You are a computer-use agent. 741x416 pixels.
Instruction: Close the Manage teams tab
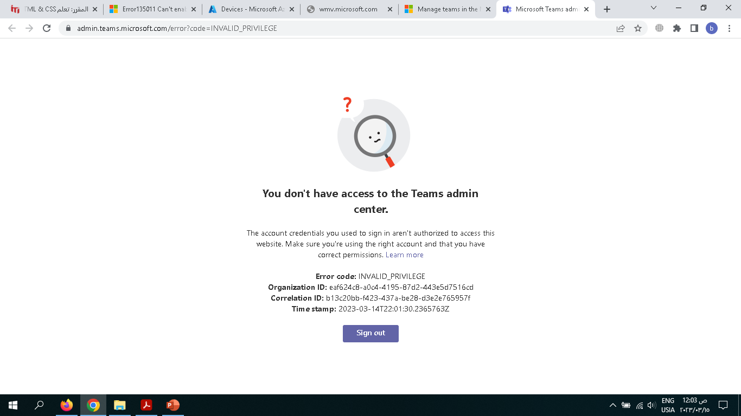(x=488, y=9)
